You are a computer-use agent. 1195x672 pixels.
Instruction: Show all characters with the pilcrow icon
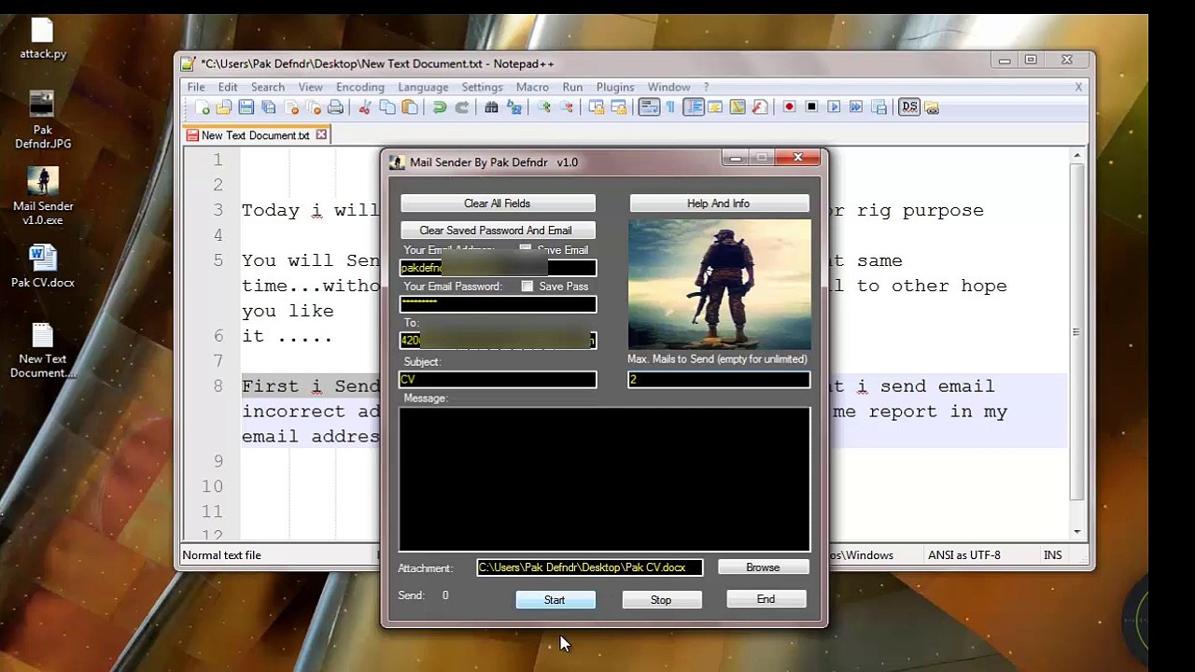tap(670, 107)
